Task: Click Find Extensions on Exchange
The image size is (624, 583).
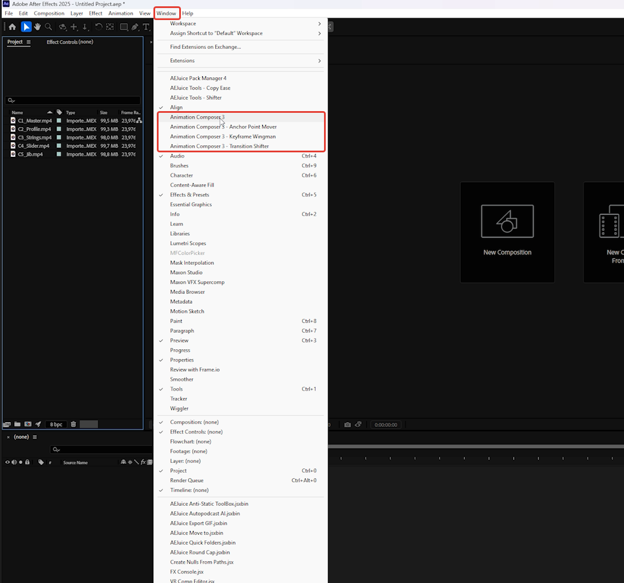Action: (x=240, y=47)
